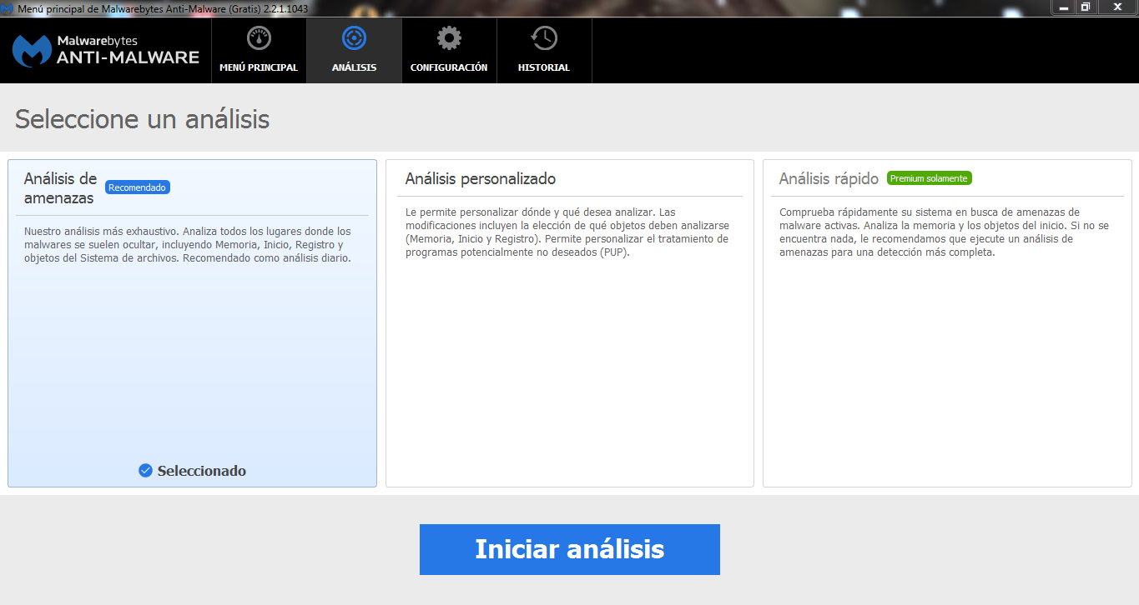Click the 'Seleccione un análisis' heading
Image resolution: width=1139 pixels, height=605 pixels.
[143, 119]
